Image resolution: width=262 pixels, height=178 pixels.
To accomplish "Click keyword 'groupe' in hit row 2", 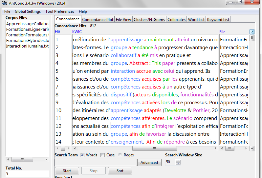I will pyautogui.click(x=119, y=48).
